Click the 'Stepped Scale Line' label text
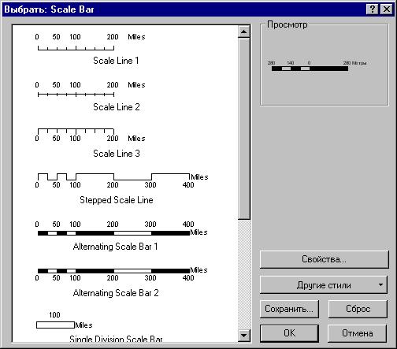The width and height of the screenshot is (397, 349). (x=117, y=200)
